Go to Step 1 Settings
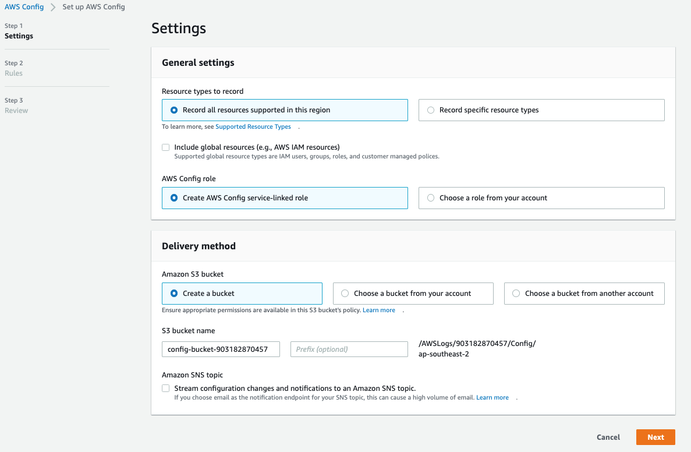The image size is (691, 452). coord(19,36)
